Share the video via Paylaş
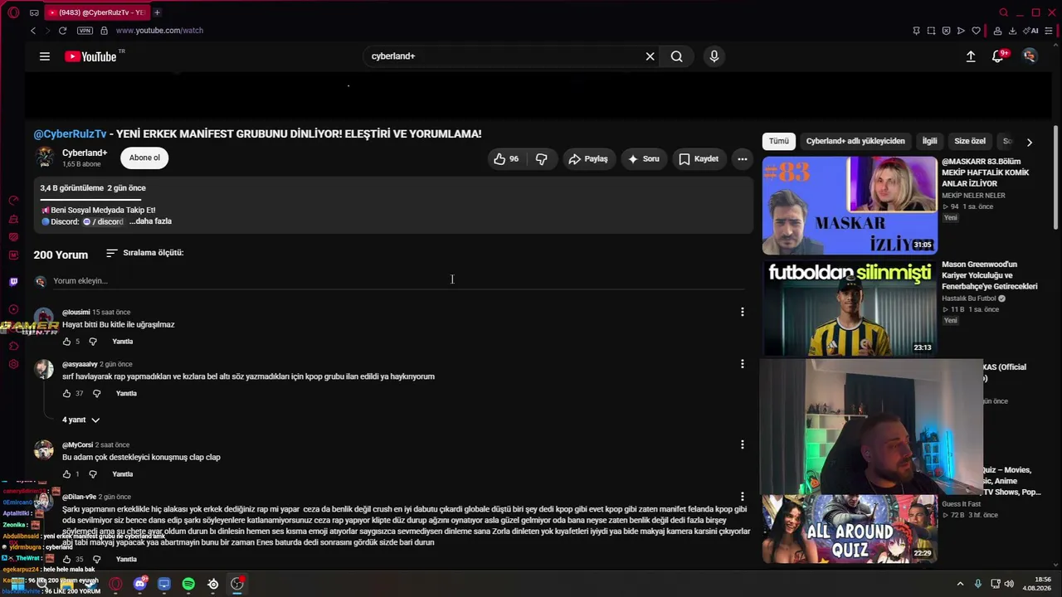 coord(588,158)
